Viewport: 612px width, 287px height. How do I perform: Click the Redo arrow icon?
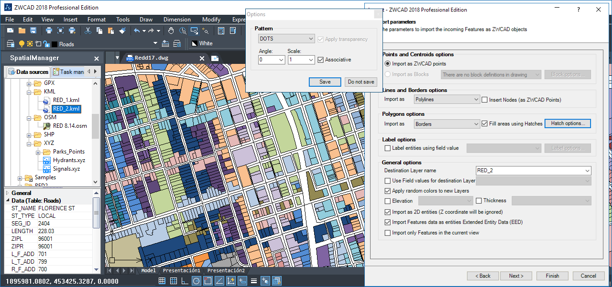pyautogui.click(x=152, y=31)
